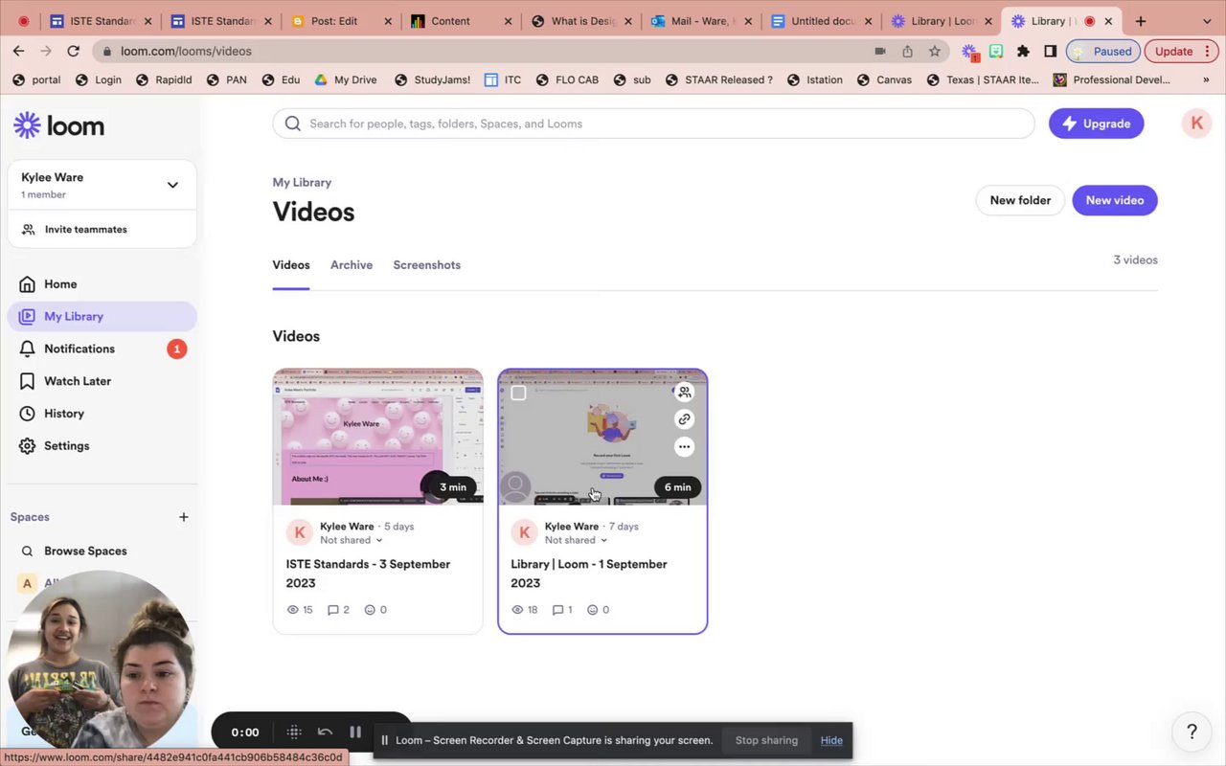This screenshot has width=1226, height=766.
Task: Click the browser Update button
Action: [1181, 51]
